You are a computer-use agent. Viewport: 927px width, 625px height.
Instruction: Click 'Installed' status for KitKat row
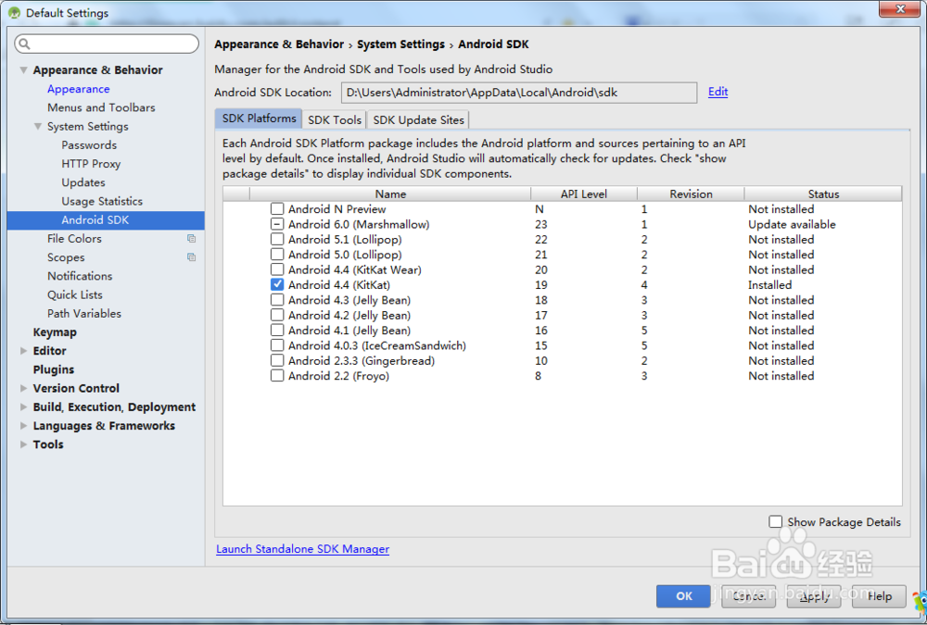coord(769,285)
